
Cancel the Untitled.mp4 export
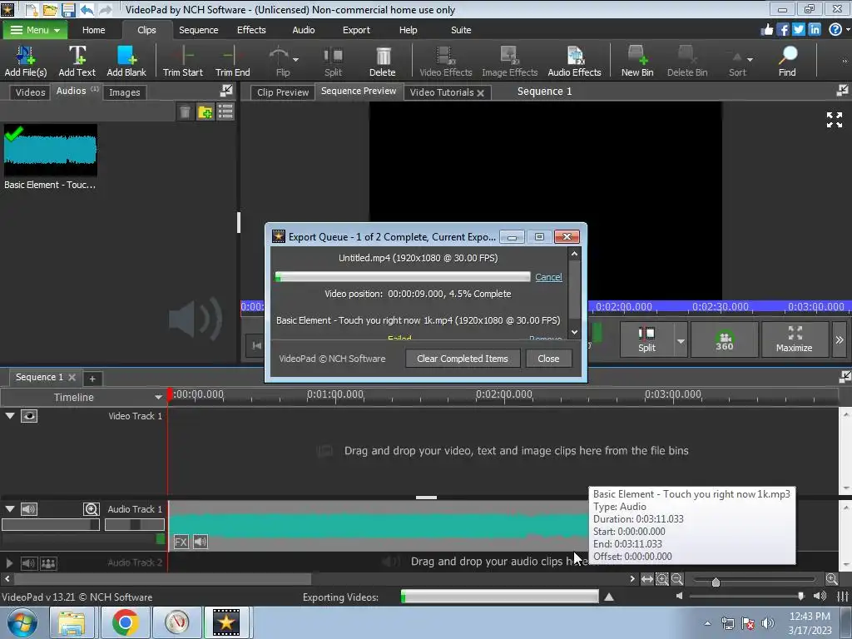click(548, 277)
